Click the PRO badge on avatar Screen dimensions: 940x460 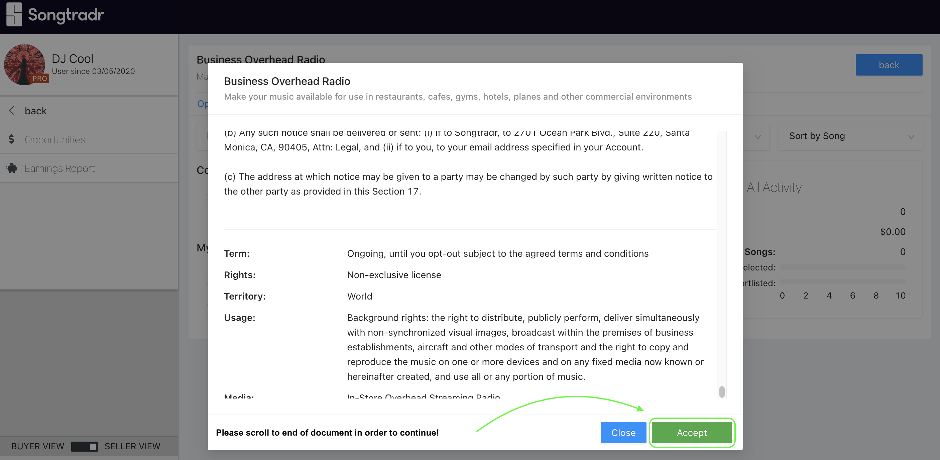40,79
